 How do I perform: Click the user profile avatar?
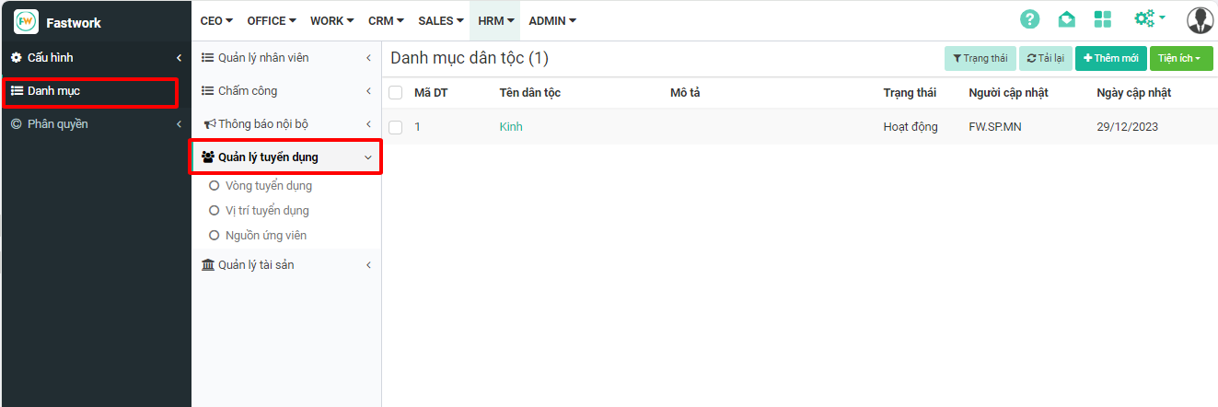(x=1200, y=19)
